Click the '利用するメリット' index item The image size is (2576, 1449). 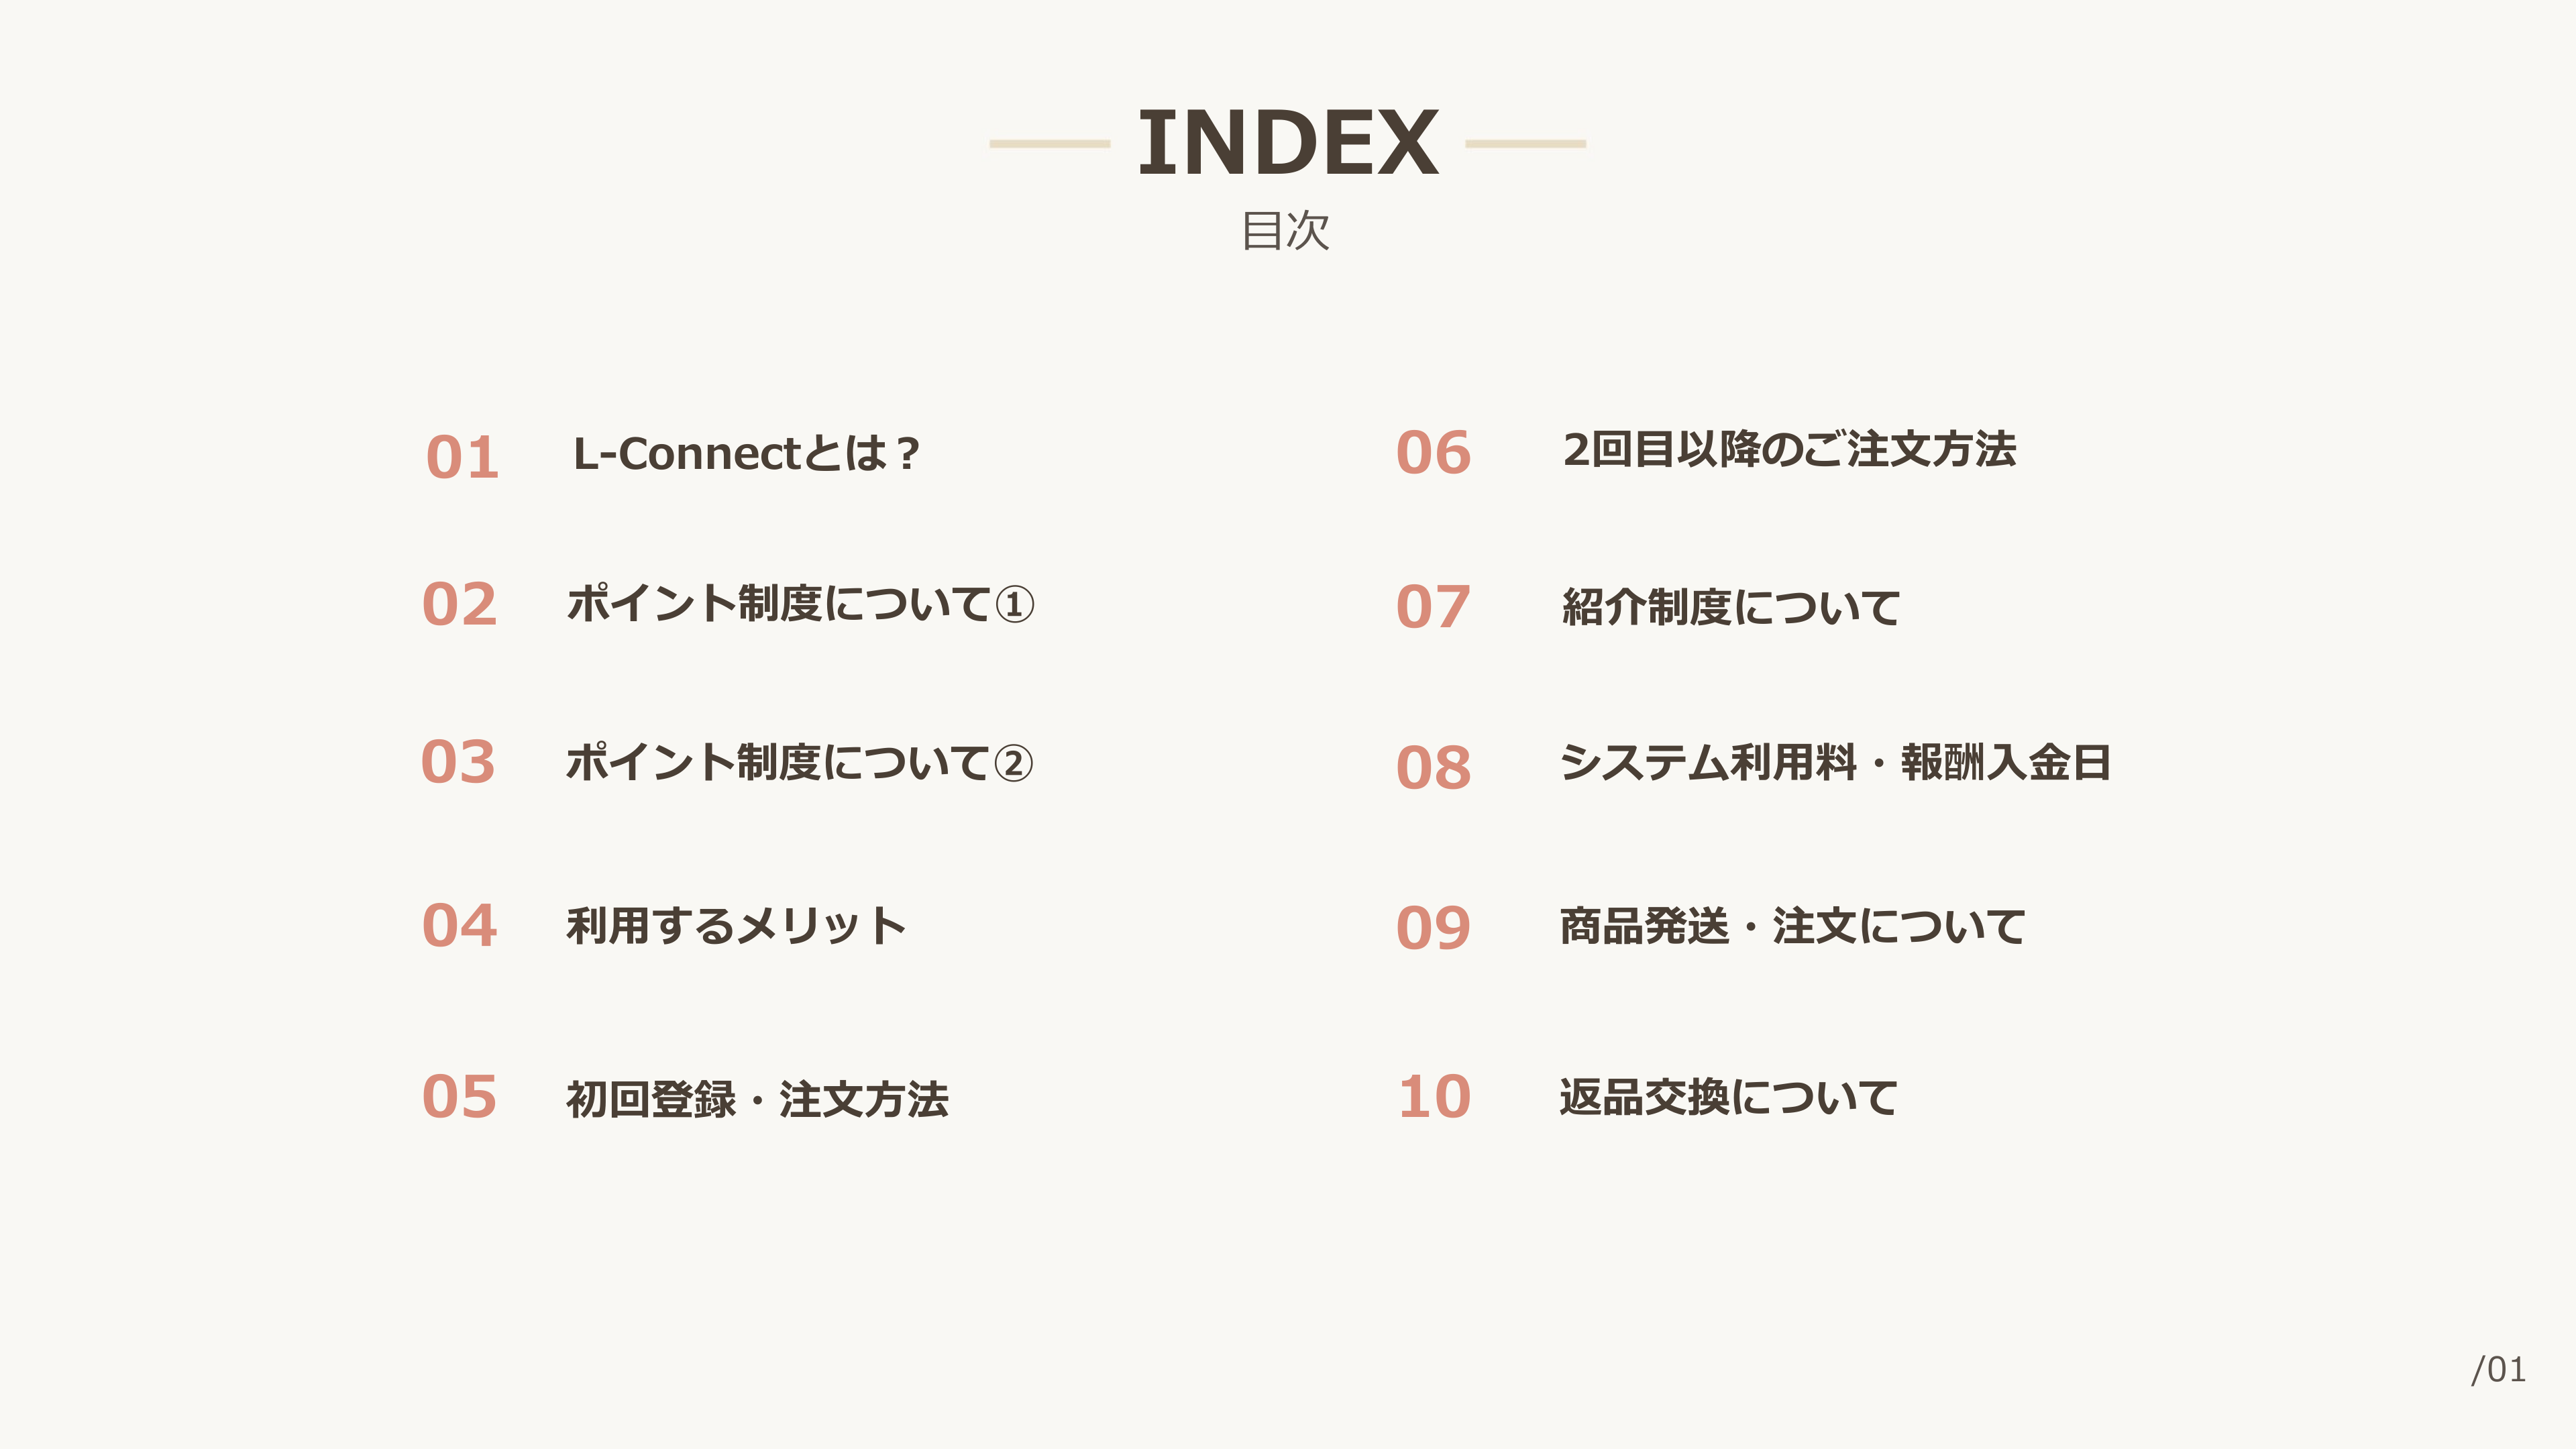tap(736, 926)
